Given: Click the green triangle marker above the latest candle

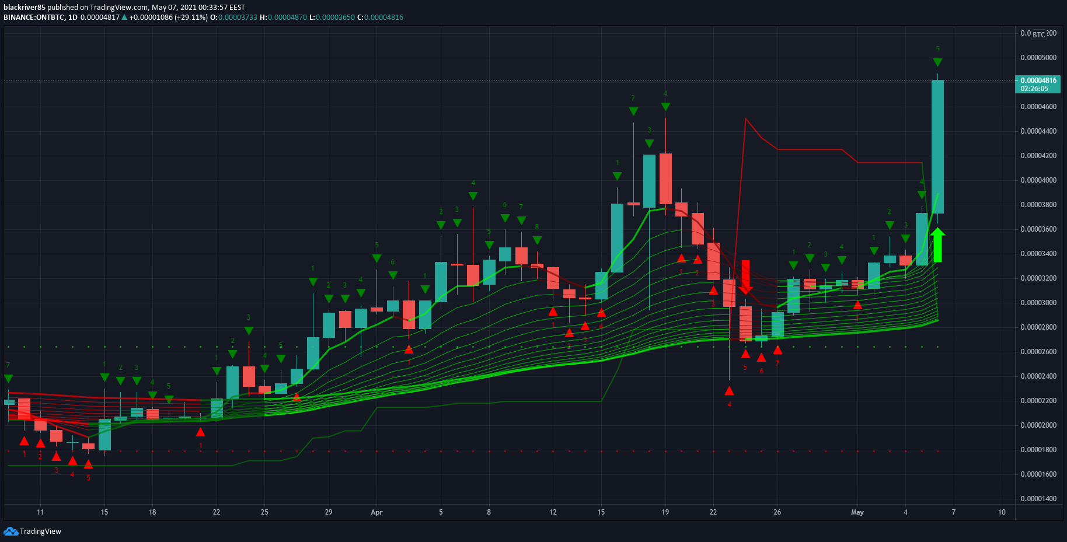Looking at the screenshot, I should (937, 62).
